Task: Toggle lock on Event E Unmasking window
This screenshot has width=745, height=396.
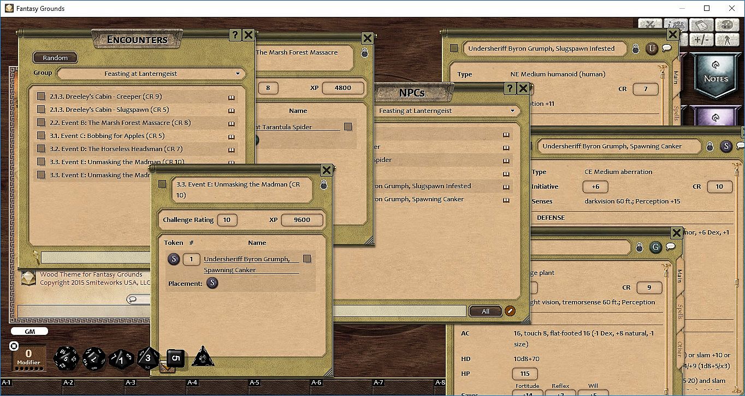Action: [323, 185]
